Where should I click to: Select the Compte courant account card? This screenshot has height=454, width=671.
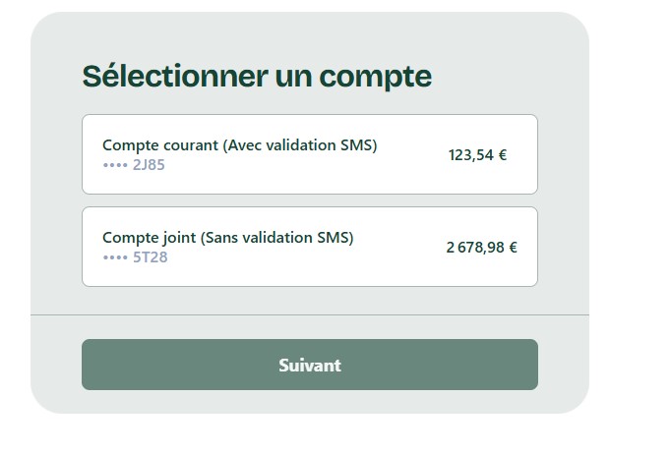coord(309,154)
